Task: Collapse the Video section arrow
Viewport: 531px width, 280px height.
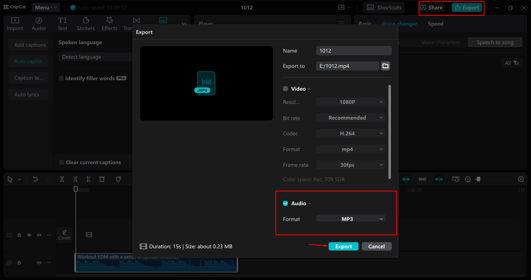Action: [309, 89]
